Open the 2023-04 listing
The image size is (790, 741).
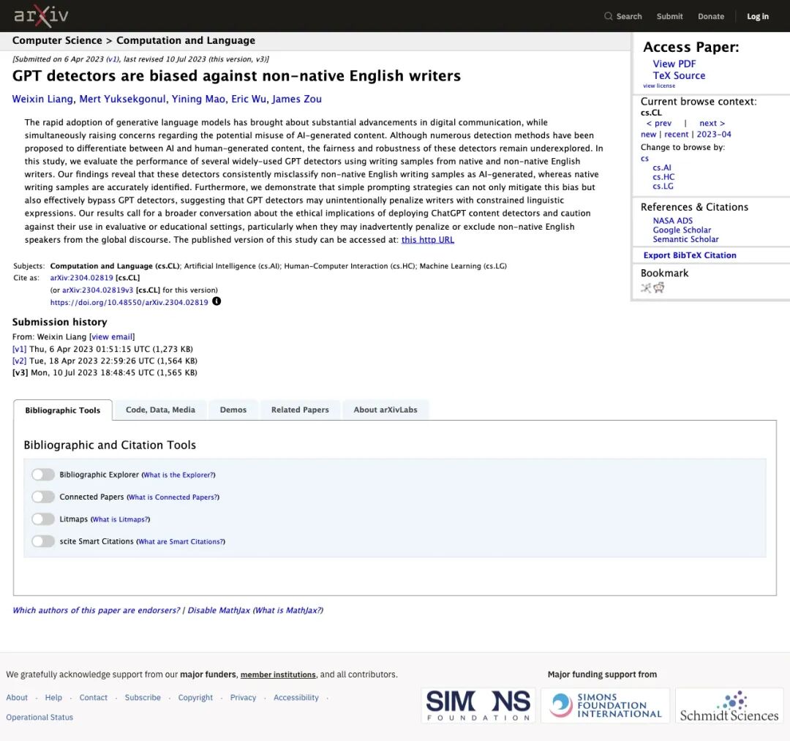tap(714, 134)
